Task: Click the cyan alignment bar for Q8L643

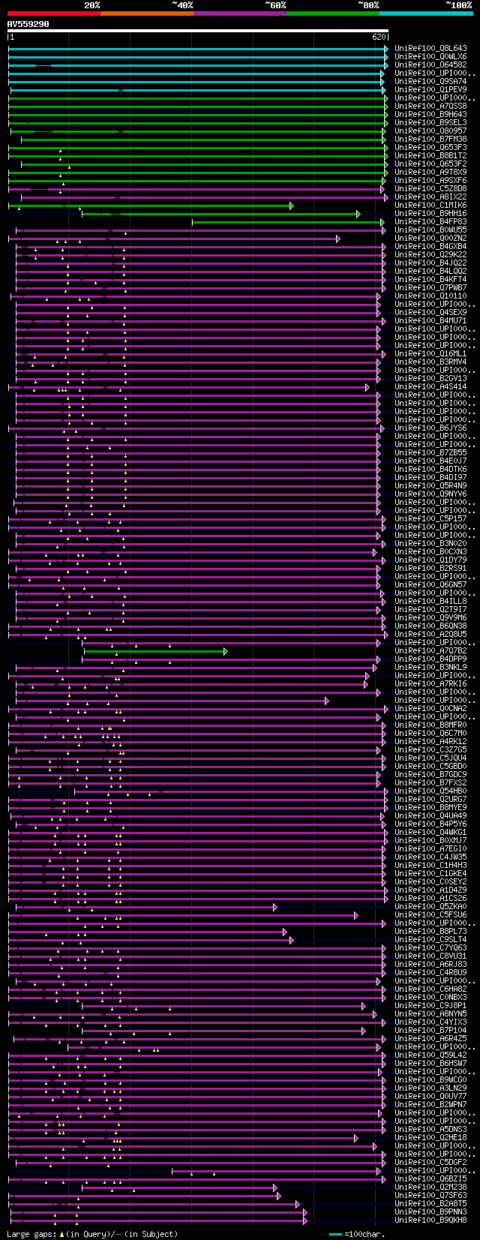Action: point(198,49)
